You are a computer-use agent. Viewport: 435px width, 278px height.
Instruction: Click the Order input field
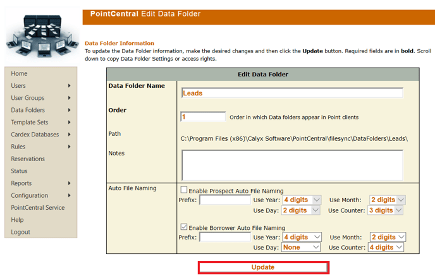(203, 117)
